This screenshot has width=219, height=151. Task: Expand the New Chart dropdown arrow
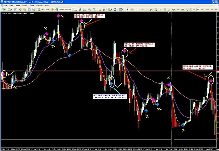[6, 10]
